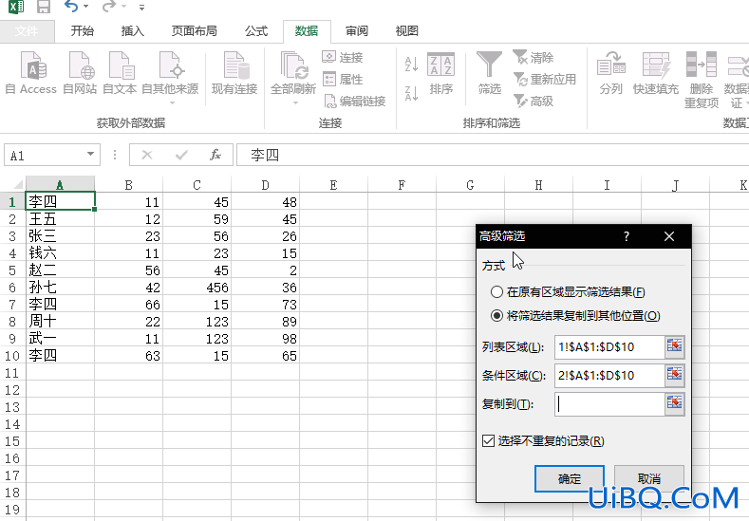The image size is (749, 521).
Task: Click the 条件区域 input field
Action: click(609, 376)
